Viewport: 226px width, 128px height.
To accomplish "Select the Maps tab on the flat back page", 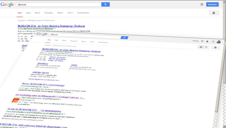I will pos(28,13).
